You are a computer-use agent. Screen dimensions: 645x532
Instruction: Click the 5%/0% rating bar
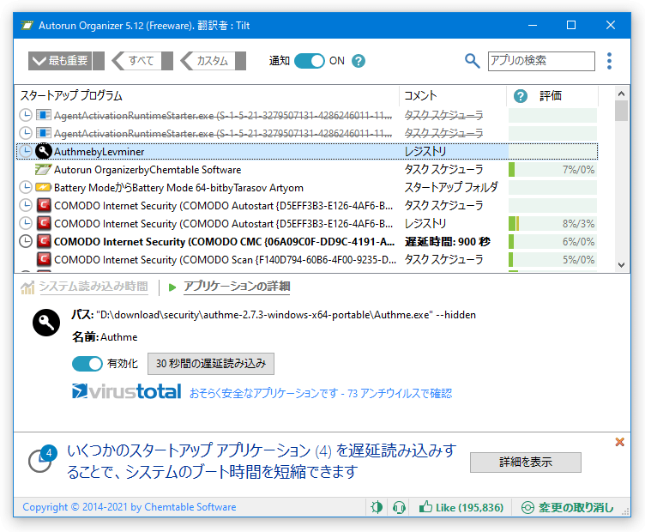[553, 260]
